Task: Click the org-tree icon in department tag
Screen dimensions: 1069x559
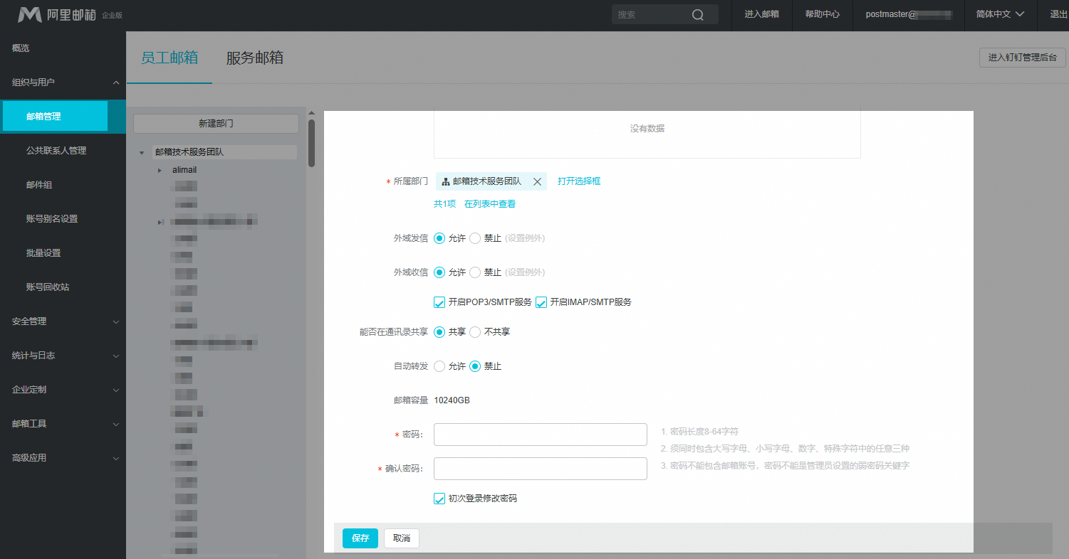Action: (x=446, y=182)
